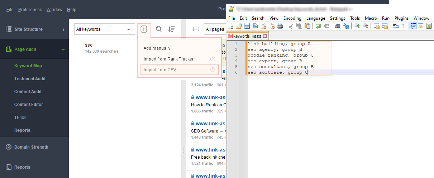434x178 pixels.
Task: Open the Window menu in WebSite Auditor
Action: pyautogui.click(x=54, y=10)
